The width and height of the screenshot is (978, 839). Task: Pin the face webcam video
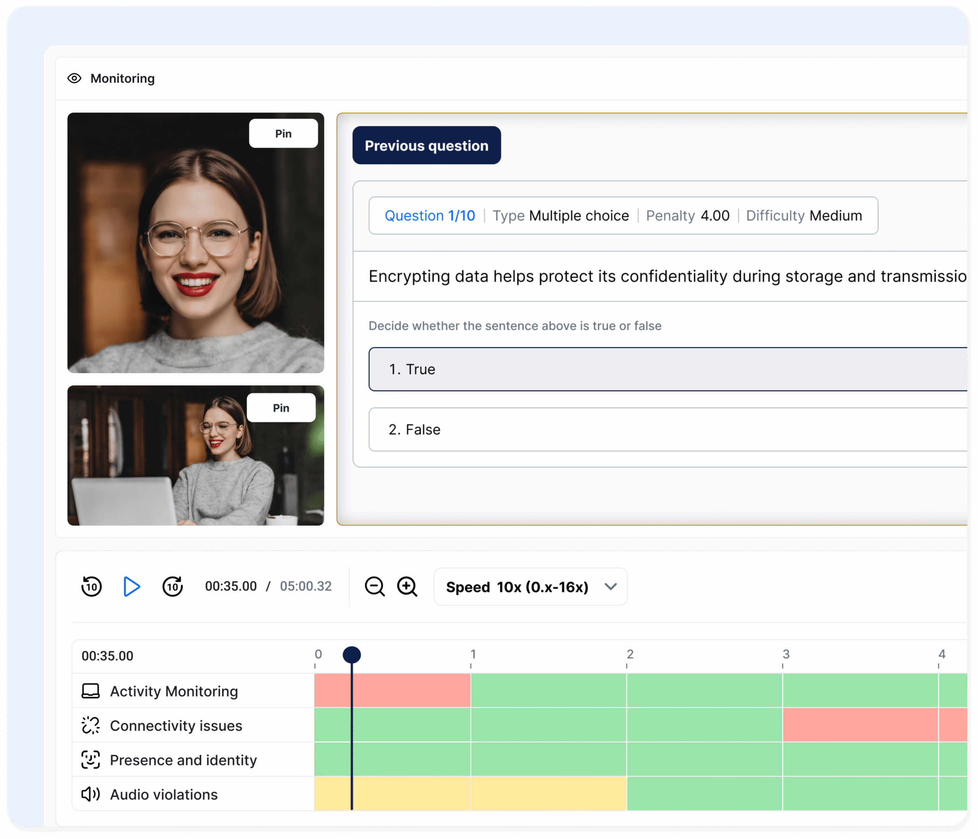283,134
